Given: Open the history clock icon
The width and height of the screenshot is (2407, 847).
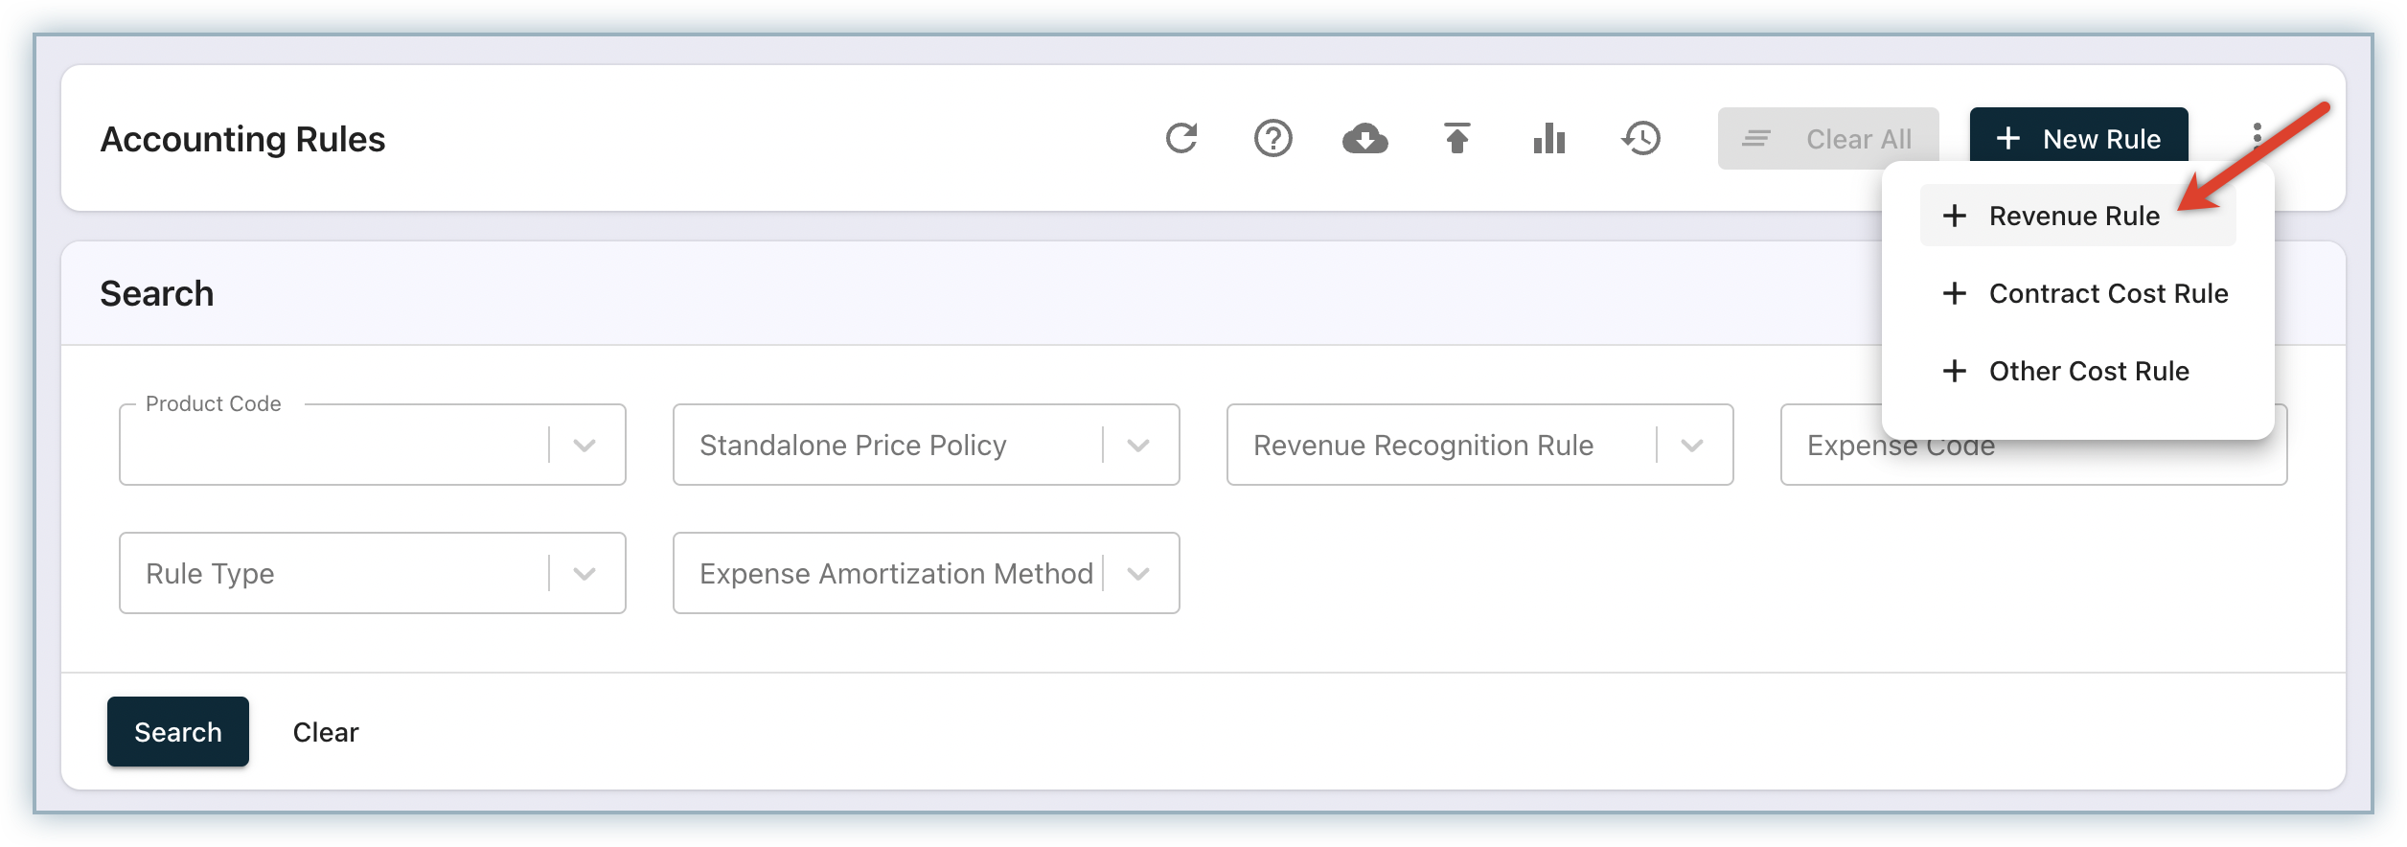Looking at the screenshot, I should coord(1641,139).
